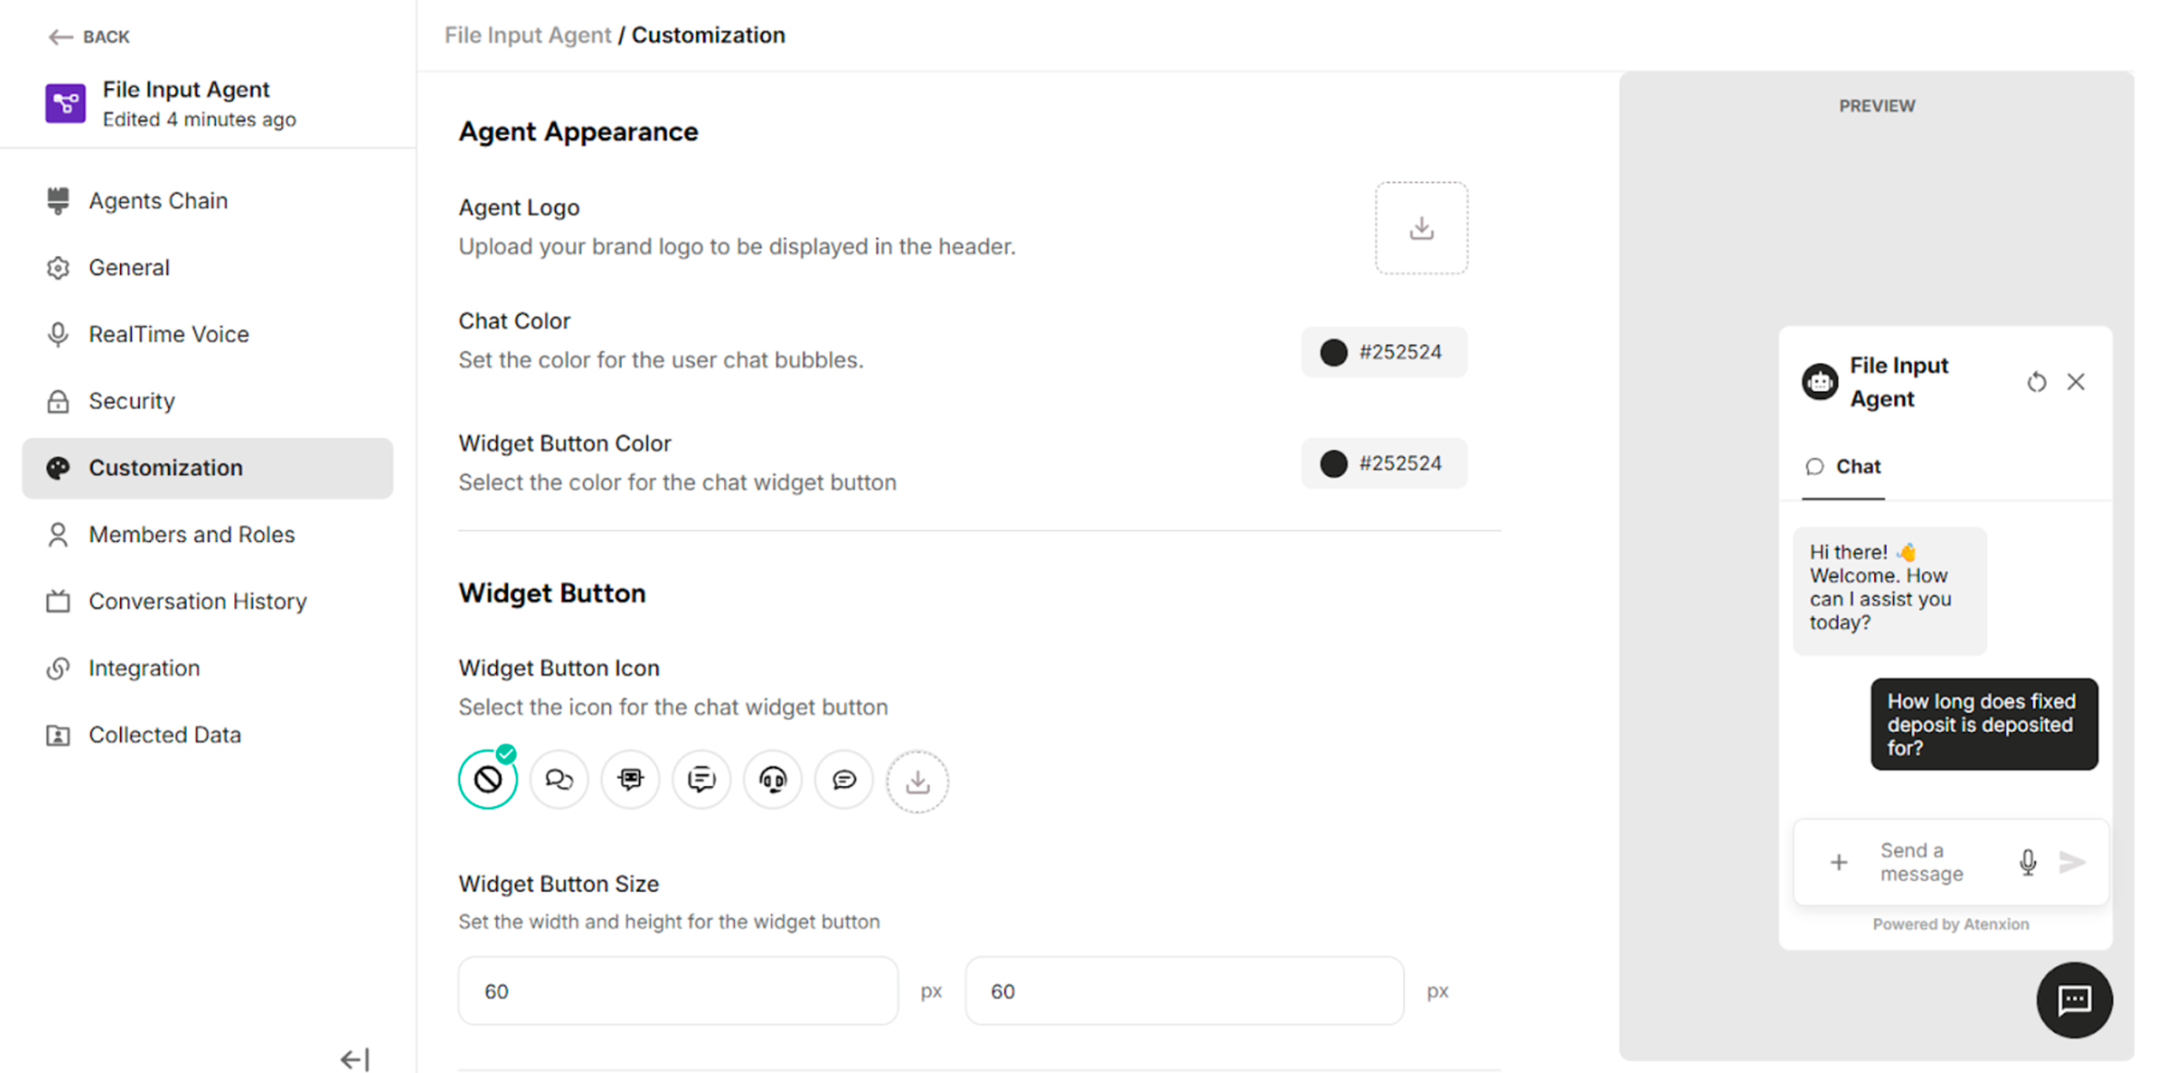Select the double chat bubbles widget icon
The width and height of the screenshot is (2159, 1073).
point(559,779)
